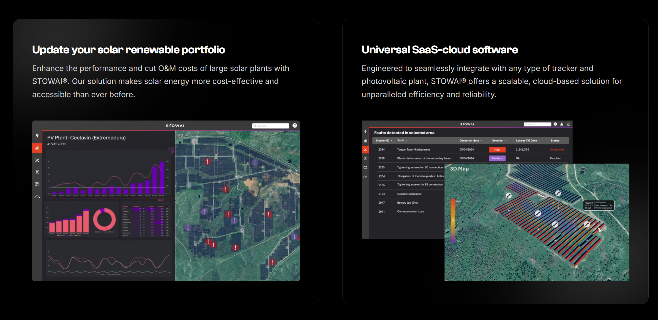
Task: Open the user profile icon in the Faults dashboard
Action: coord(562,124)
